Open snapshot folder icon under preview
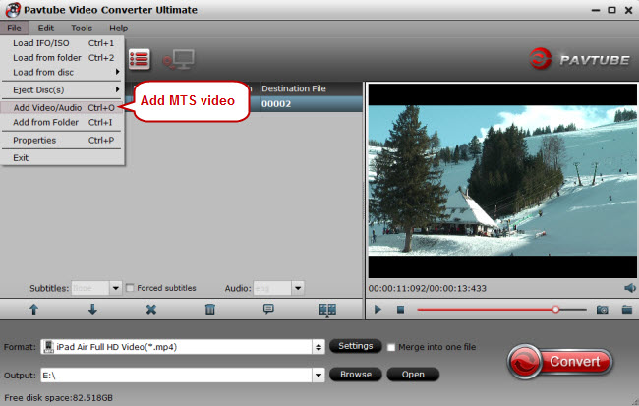 click(x=627, y=310)
